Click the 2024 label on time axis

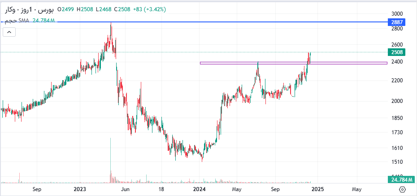pos(200,189)
